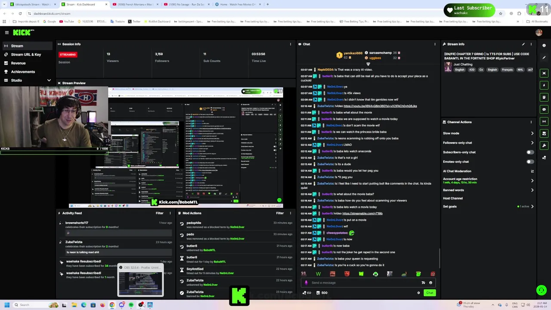Open Channel Actions three-dot menu
Viewport: 551px width, 310px height.
(531, 122)
